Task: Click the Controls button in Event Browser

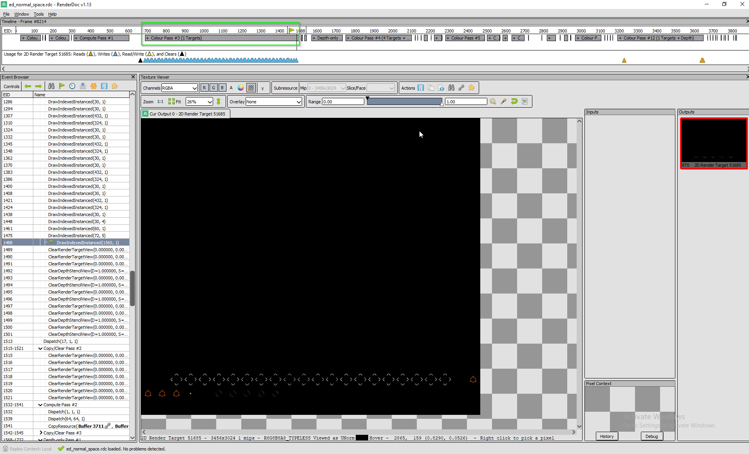Action: point(11,86)
